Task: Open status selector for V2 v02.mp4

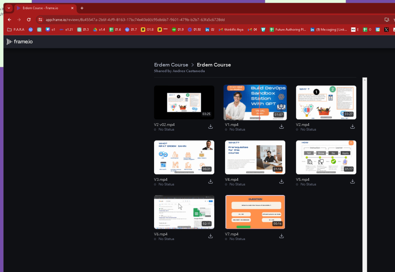Action: (164, 129)
